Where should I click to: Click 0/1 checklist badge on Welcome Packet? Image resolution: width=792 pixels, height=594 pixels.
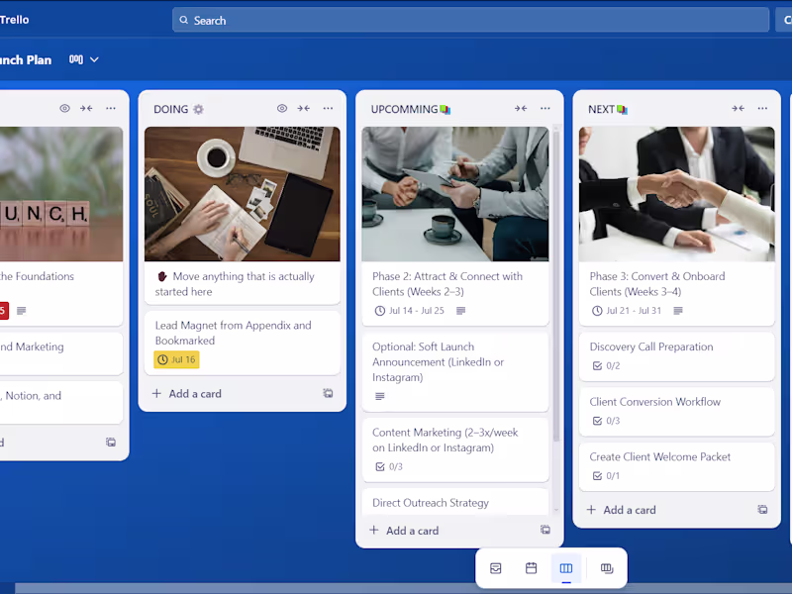point(606,476)
